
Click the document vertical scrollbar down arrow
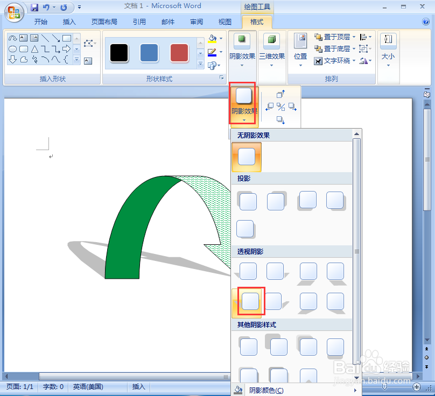[x=427, y=340]
